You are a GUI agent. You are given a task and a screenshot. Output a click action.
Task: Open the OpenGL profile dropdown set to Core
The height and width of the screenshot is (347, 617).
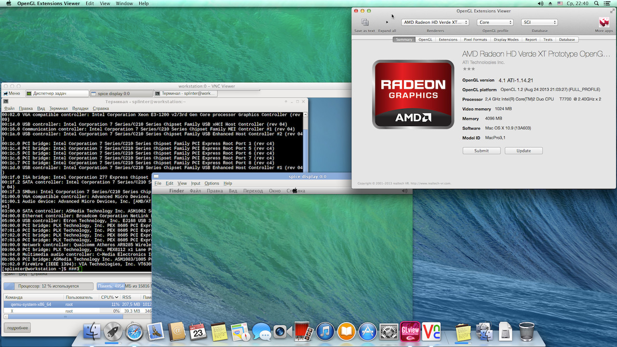tap(495, 22)
